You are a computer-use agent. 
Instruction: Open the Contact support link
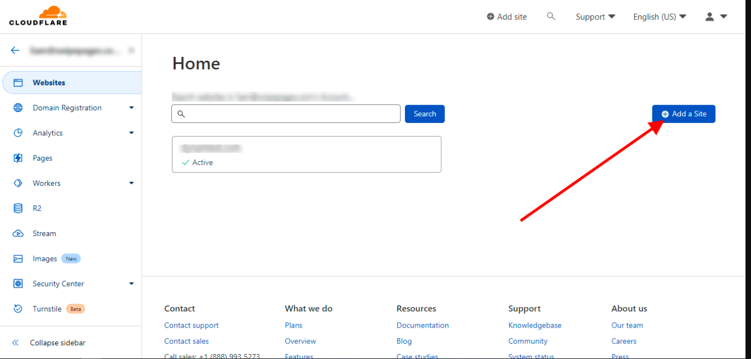[x=191, y=325]
